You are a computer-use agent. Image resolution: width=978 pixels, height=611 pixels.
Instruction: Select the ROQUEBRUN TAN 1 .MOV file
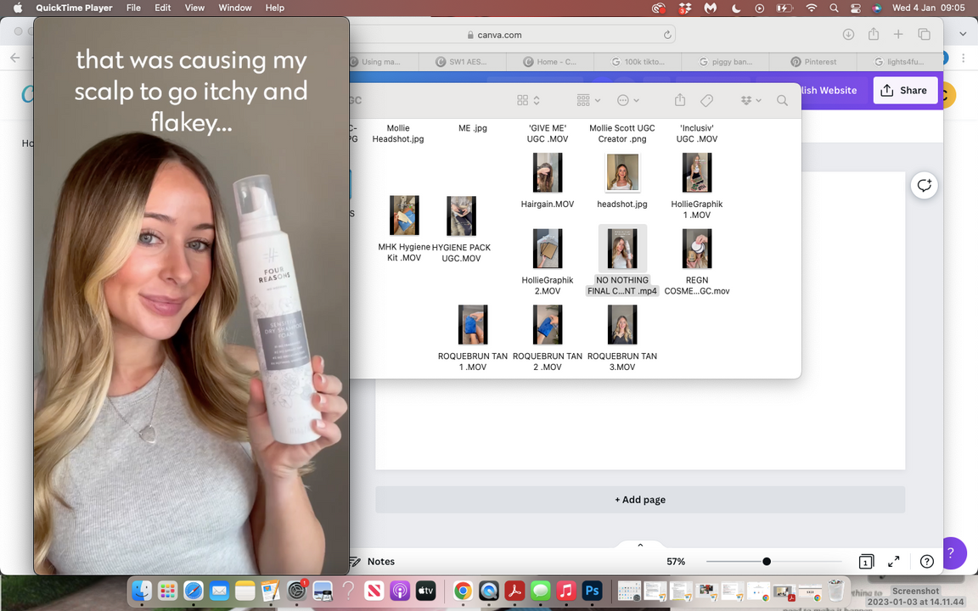pos(473,338)
